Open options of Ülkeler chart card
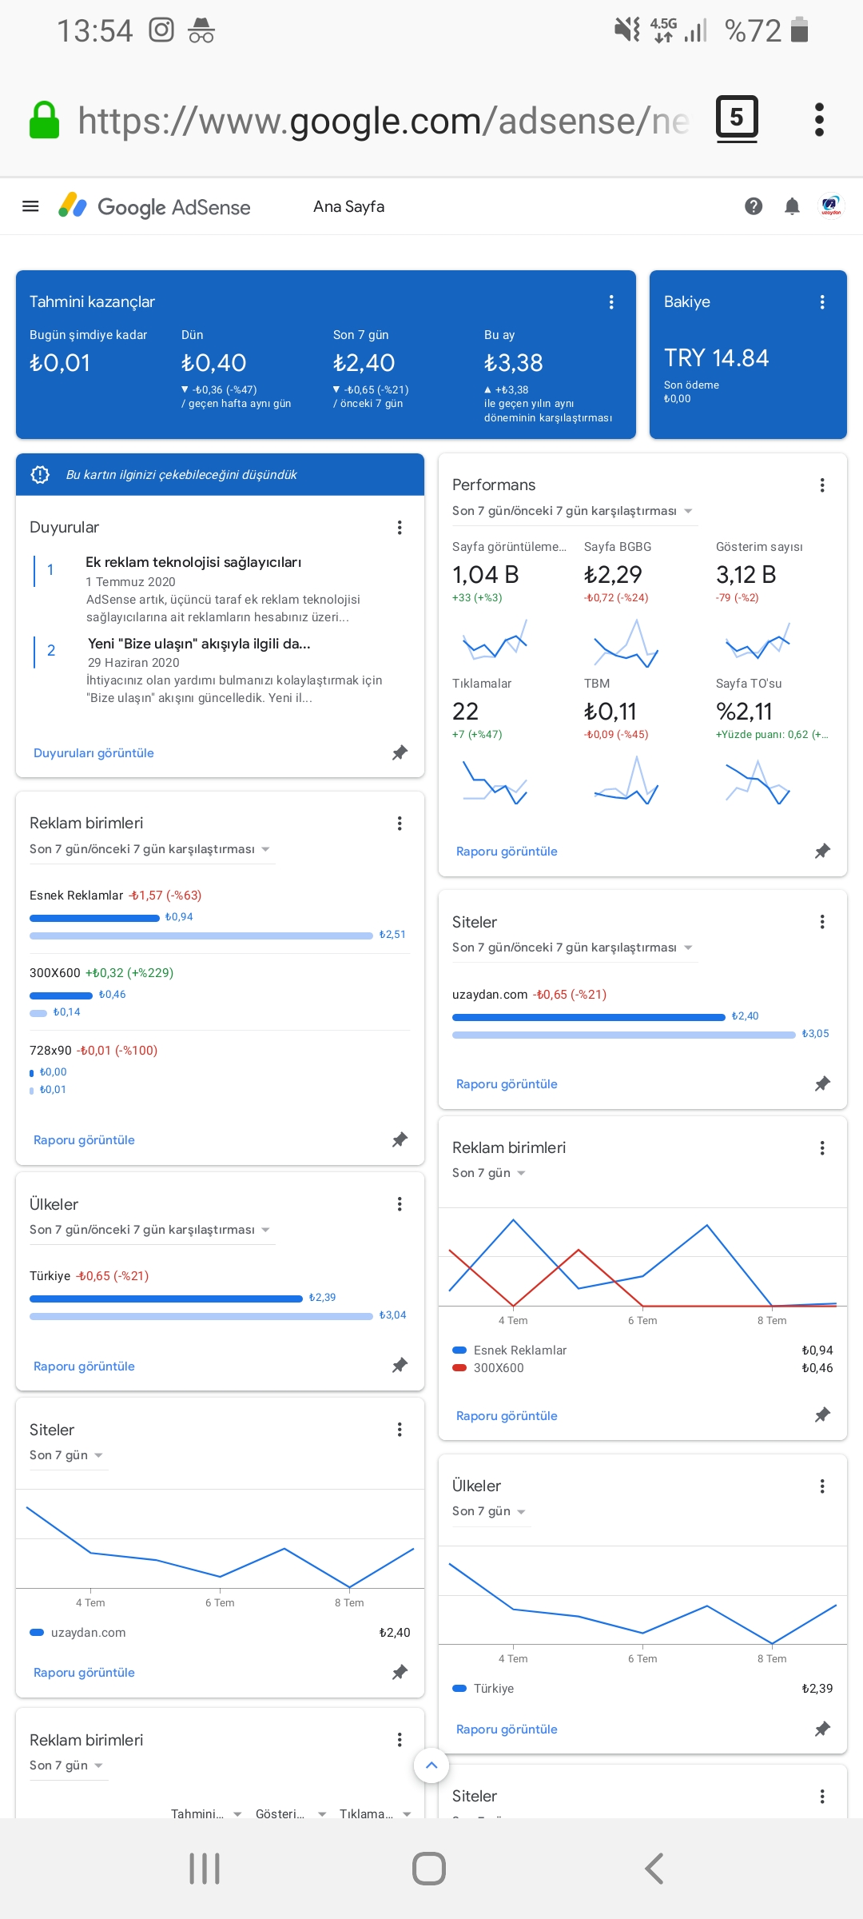The width and height of the screenshot is (863, 1919). pyautogui.click(x=821, y=1486)
